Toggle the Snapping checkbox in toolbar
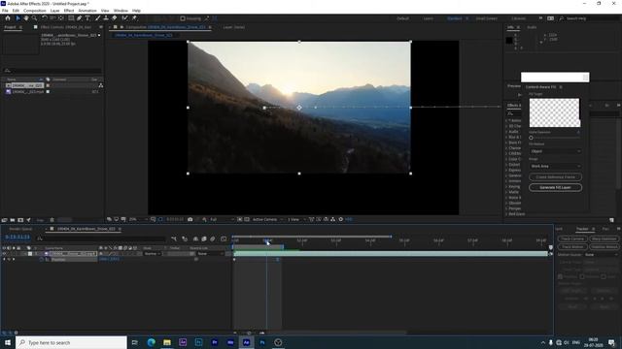This screenshot has height=349, width=622. pos(183,18)
